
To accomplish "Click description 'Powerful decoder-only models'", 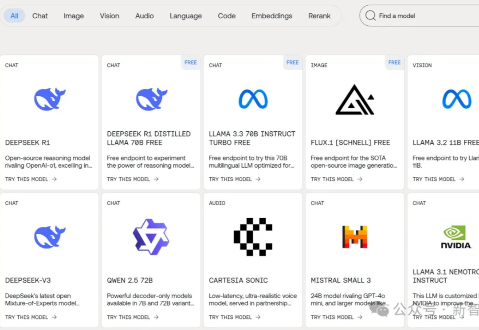I will pos(151,299).
